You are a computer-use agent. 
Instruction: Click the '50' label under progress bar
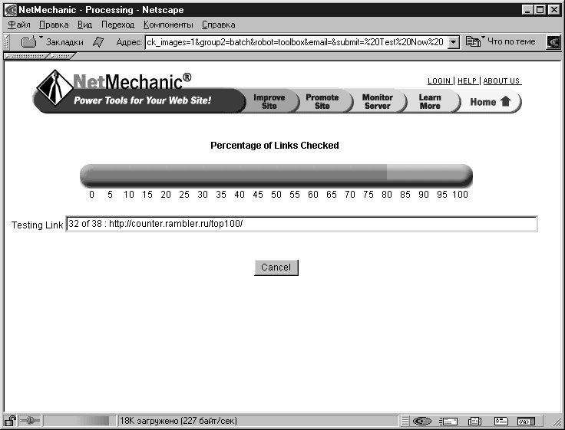click(x=276, y=195)
